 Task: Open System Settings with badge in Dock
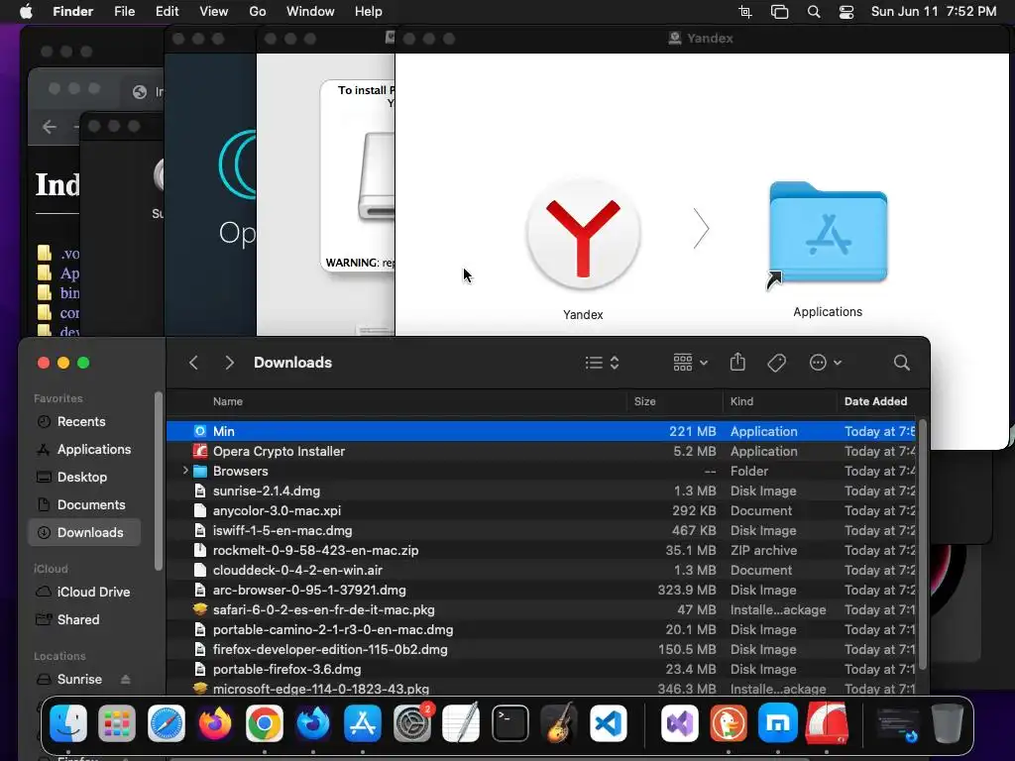[x=411, y=722]
